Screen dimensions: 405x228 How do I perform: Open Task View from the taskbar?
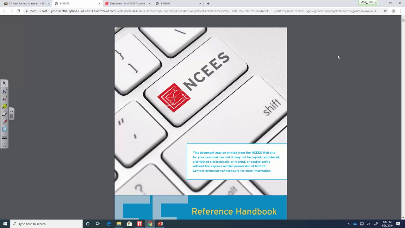click(98, 224)
